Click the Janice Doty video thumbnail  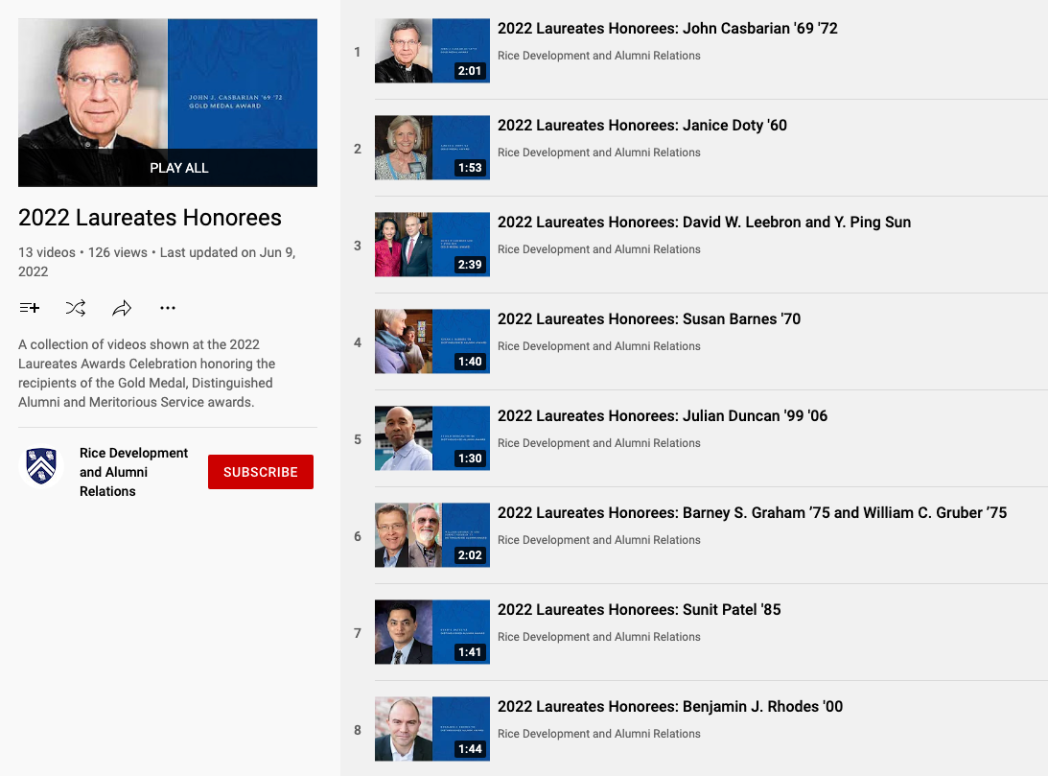point(432,148)
